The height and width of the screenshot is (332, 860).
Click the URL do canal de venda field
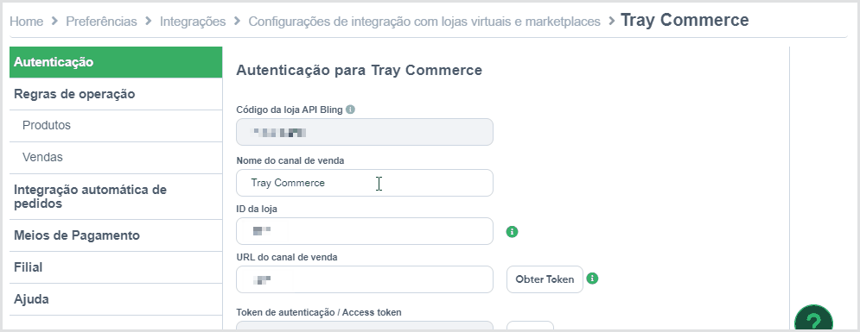coord(365,279)
